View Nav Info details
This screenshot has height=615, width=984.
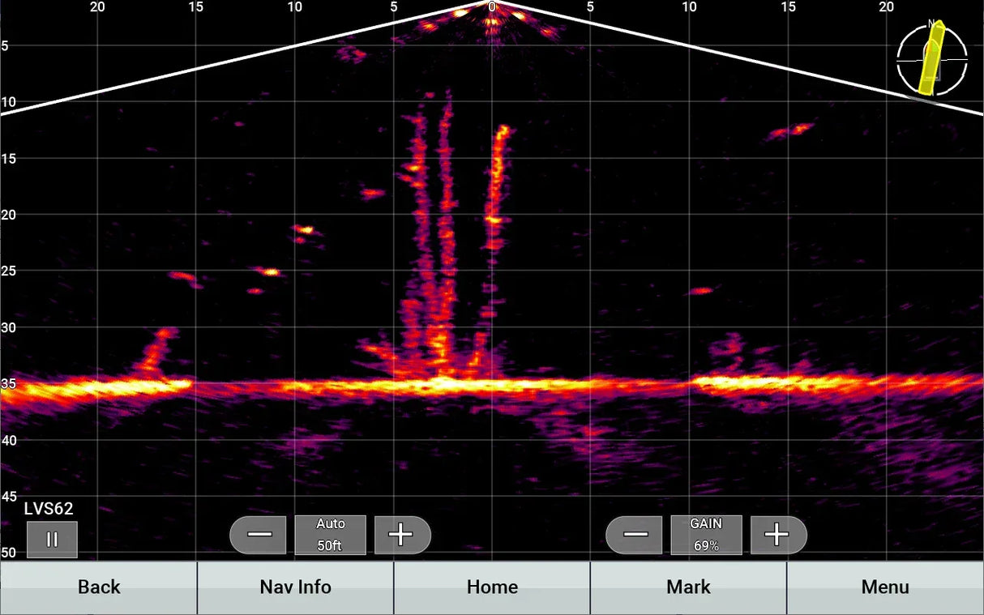point(295,587)
